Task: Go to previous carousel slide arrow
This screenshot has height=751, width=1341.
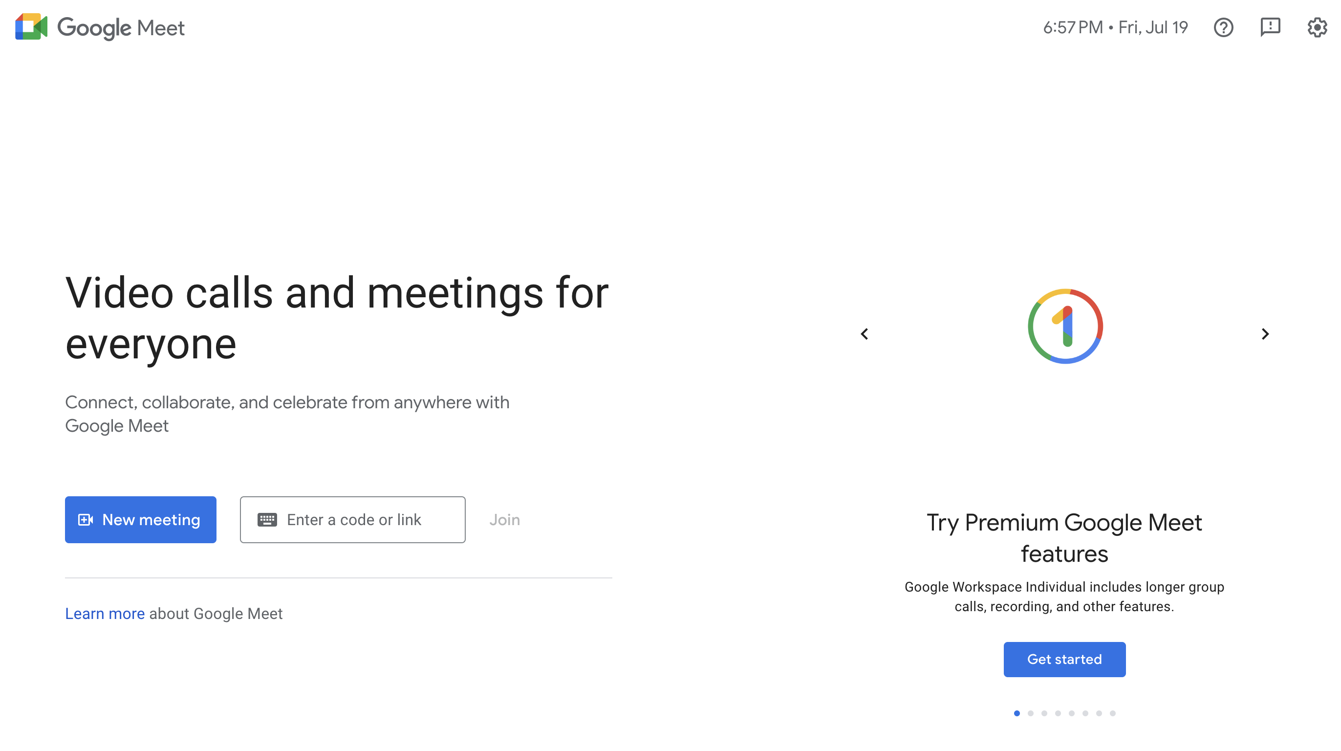Action: coord(864,334)
